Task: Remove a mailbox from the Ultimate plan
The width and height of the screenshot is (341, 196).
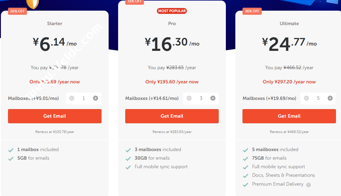Action: click(306, 98)
